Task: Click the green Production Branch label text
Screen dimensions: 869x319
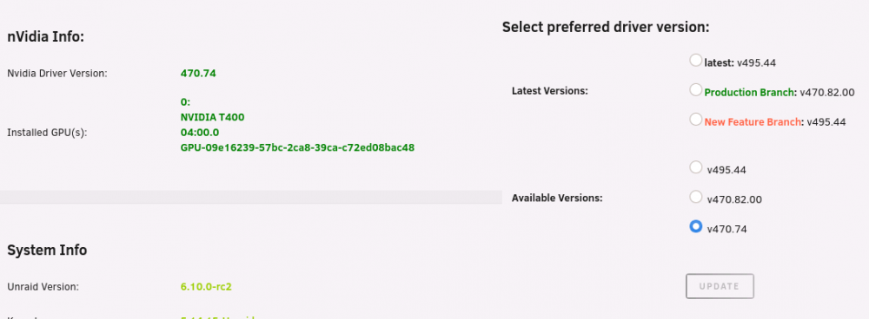Action: [749, 93]
